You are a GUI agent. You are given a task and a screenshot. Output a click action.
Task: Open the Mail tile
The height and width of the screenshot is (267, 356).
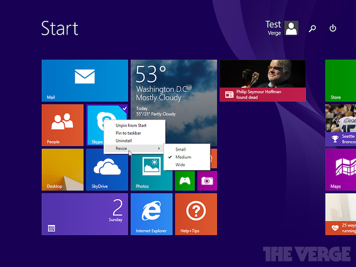85,80
